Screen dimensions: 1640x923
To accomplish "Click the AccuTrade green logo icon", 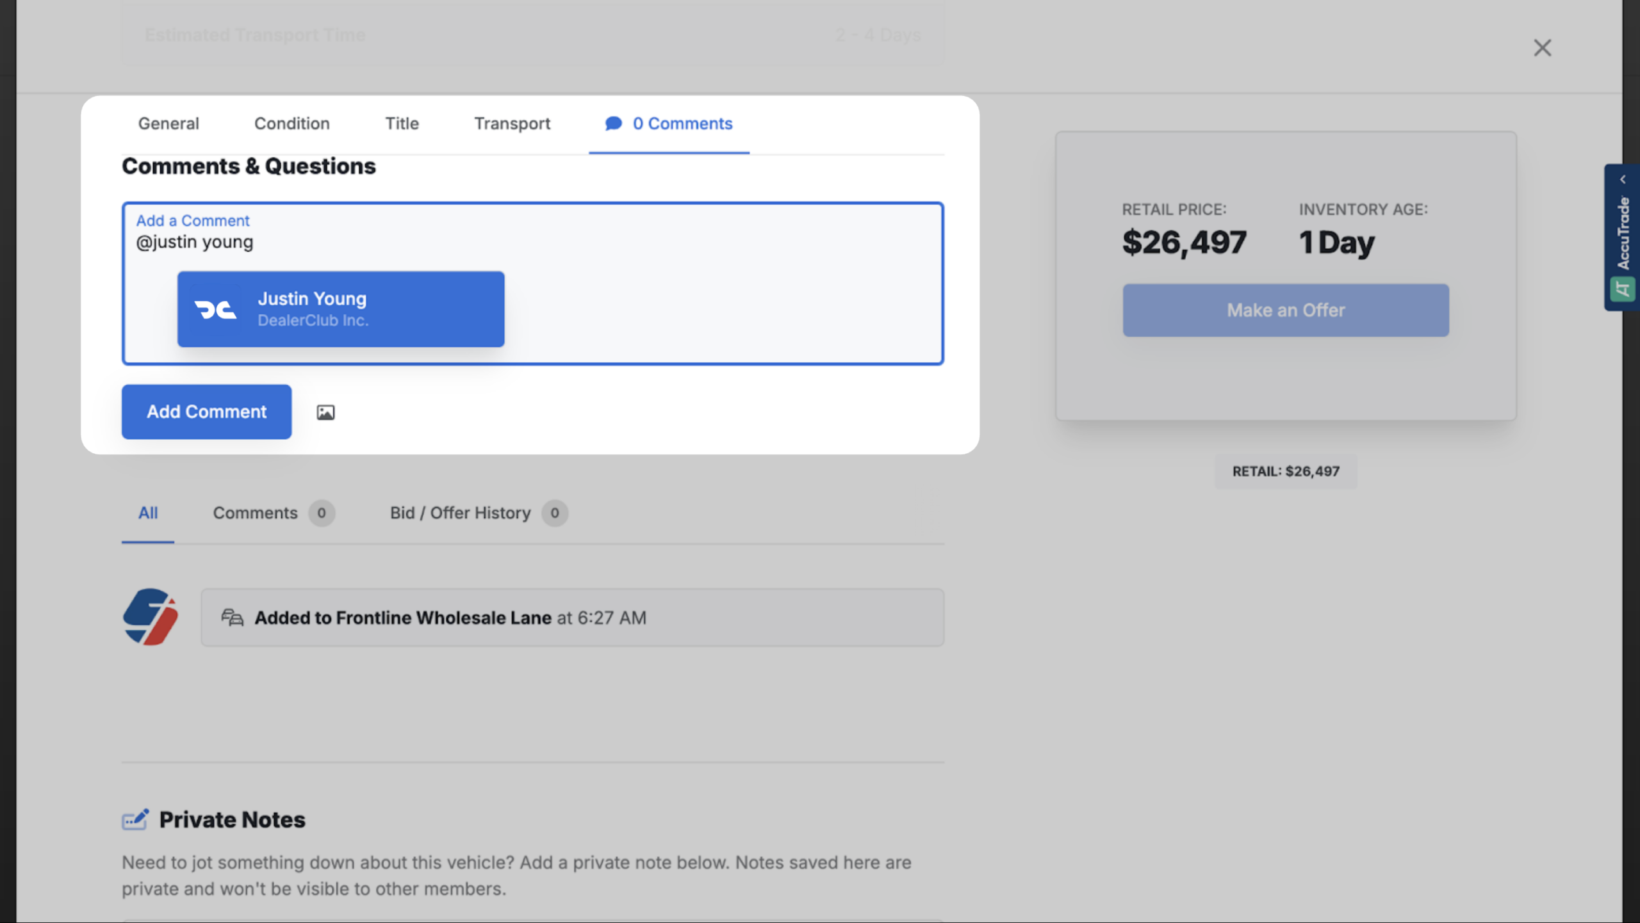I will 1623,289.
